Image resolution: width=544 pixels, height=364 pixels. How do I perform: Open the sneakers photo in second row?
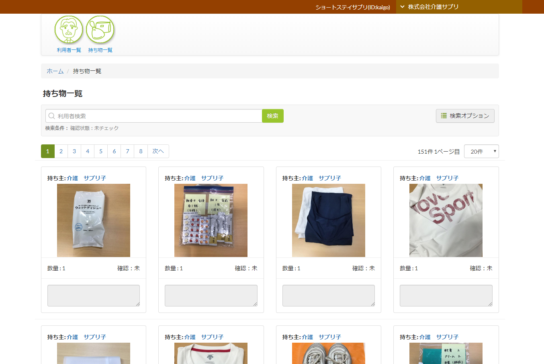pos(328,353)
